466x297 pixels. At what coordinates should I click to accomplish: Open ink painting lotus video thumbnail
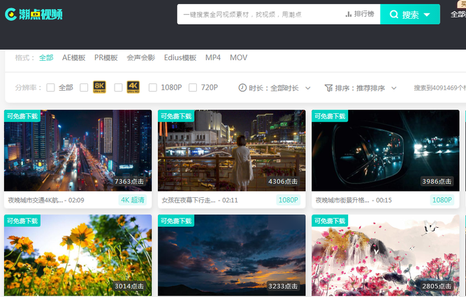[x=386, y=255]
